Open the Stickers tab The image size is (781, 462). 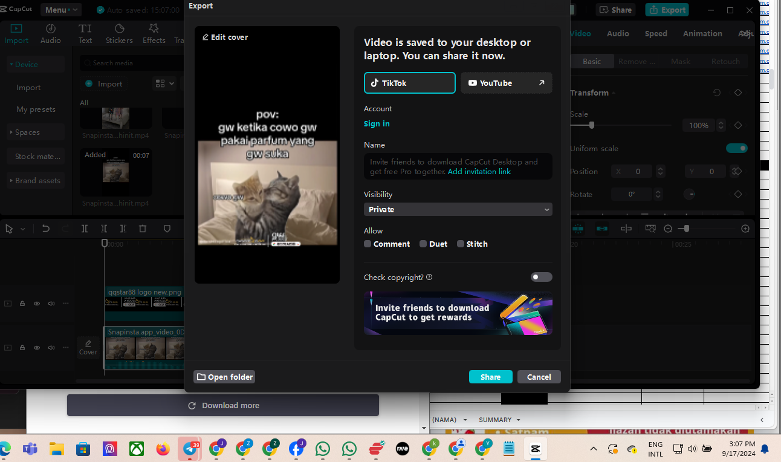(x=119, y=33)
